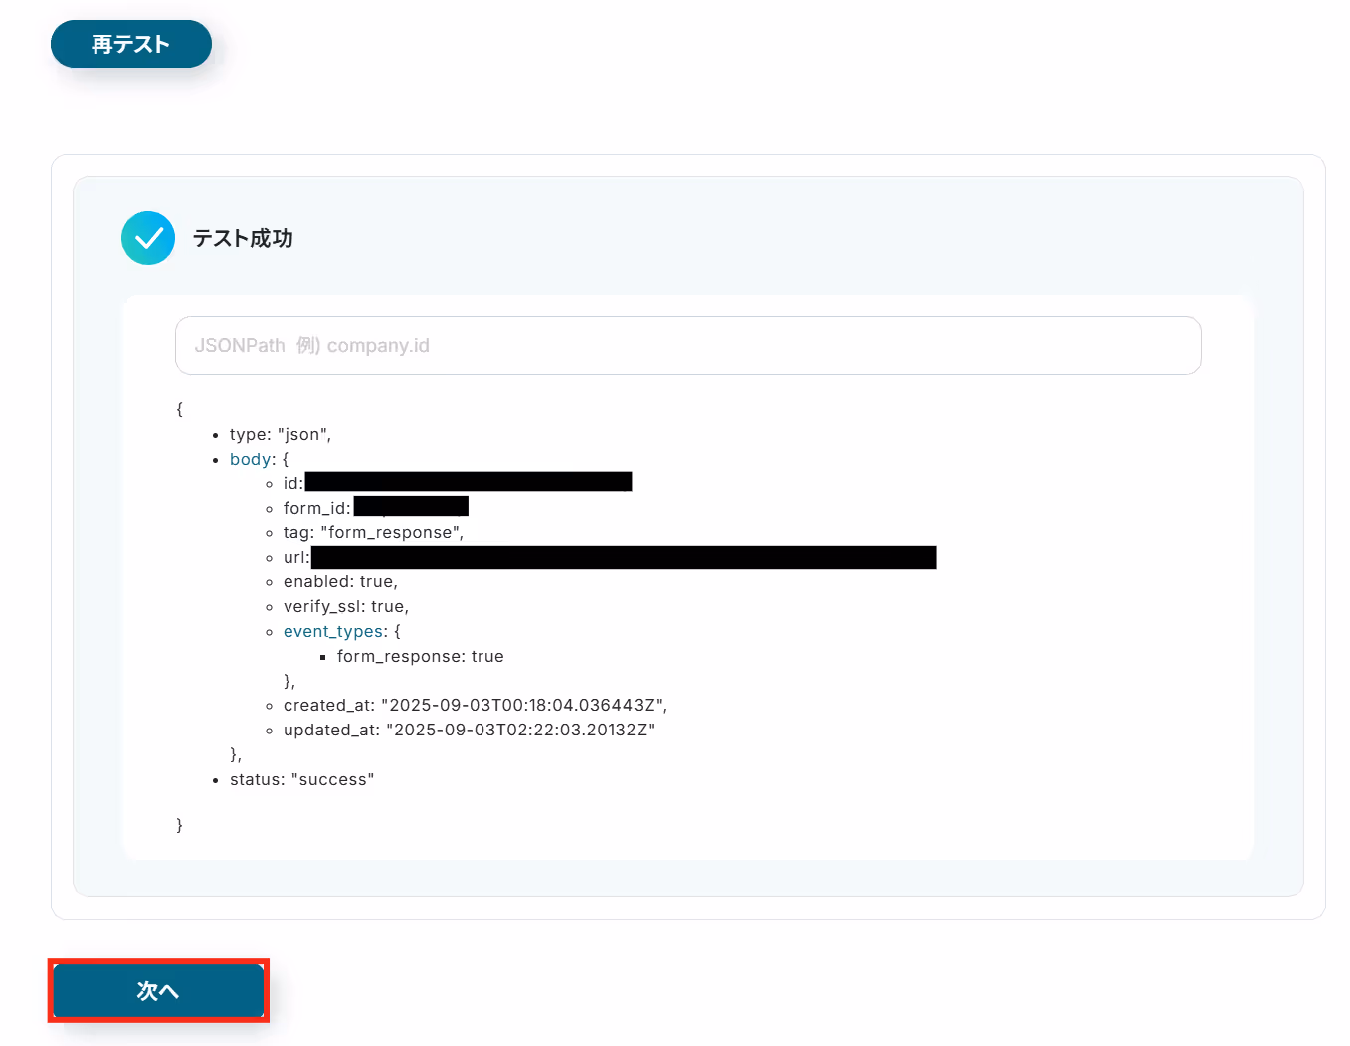Click the verify_ssl: true line
This screenshot has width=1350, height=1046.
coord(346,606)
